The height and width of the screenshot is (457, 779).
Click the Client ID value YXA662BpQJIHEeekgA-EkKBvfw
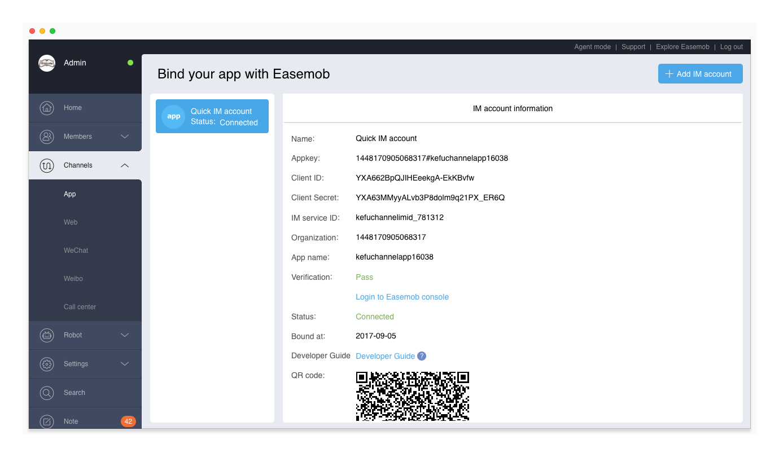click(415, 178)
